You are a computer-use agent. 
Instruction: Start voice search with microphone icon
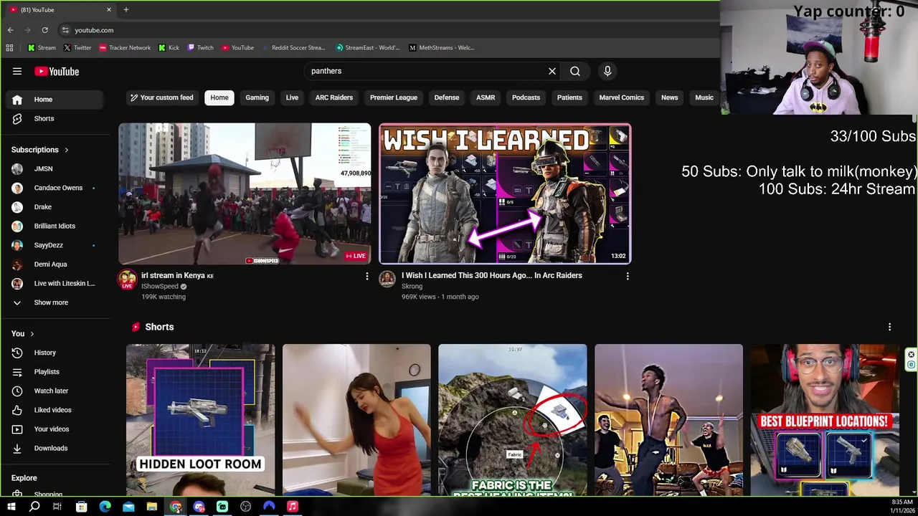(607, 71)
